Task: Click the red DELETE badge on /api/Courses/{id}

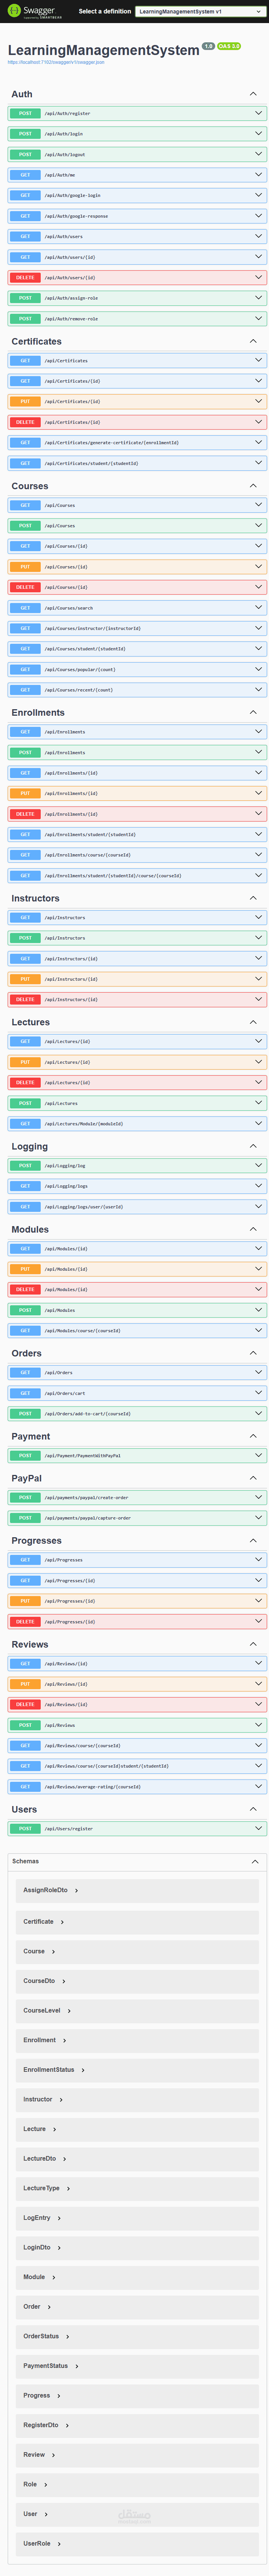Action: [x=24, y=587]
